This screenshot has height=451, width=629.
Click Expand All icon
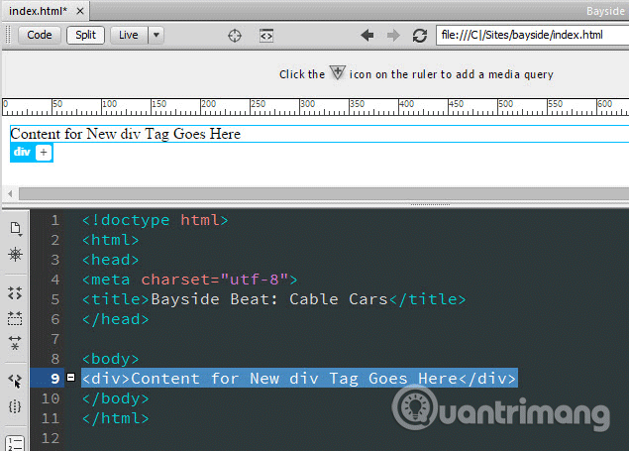click(15, 342)
